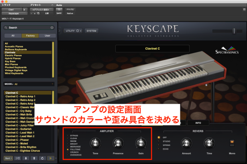
Task: Open the INFO tab
Action: 198,123
